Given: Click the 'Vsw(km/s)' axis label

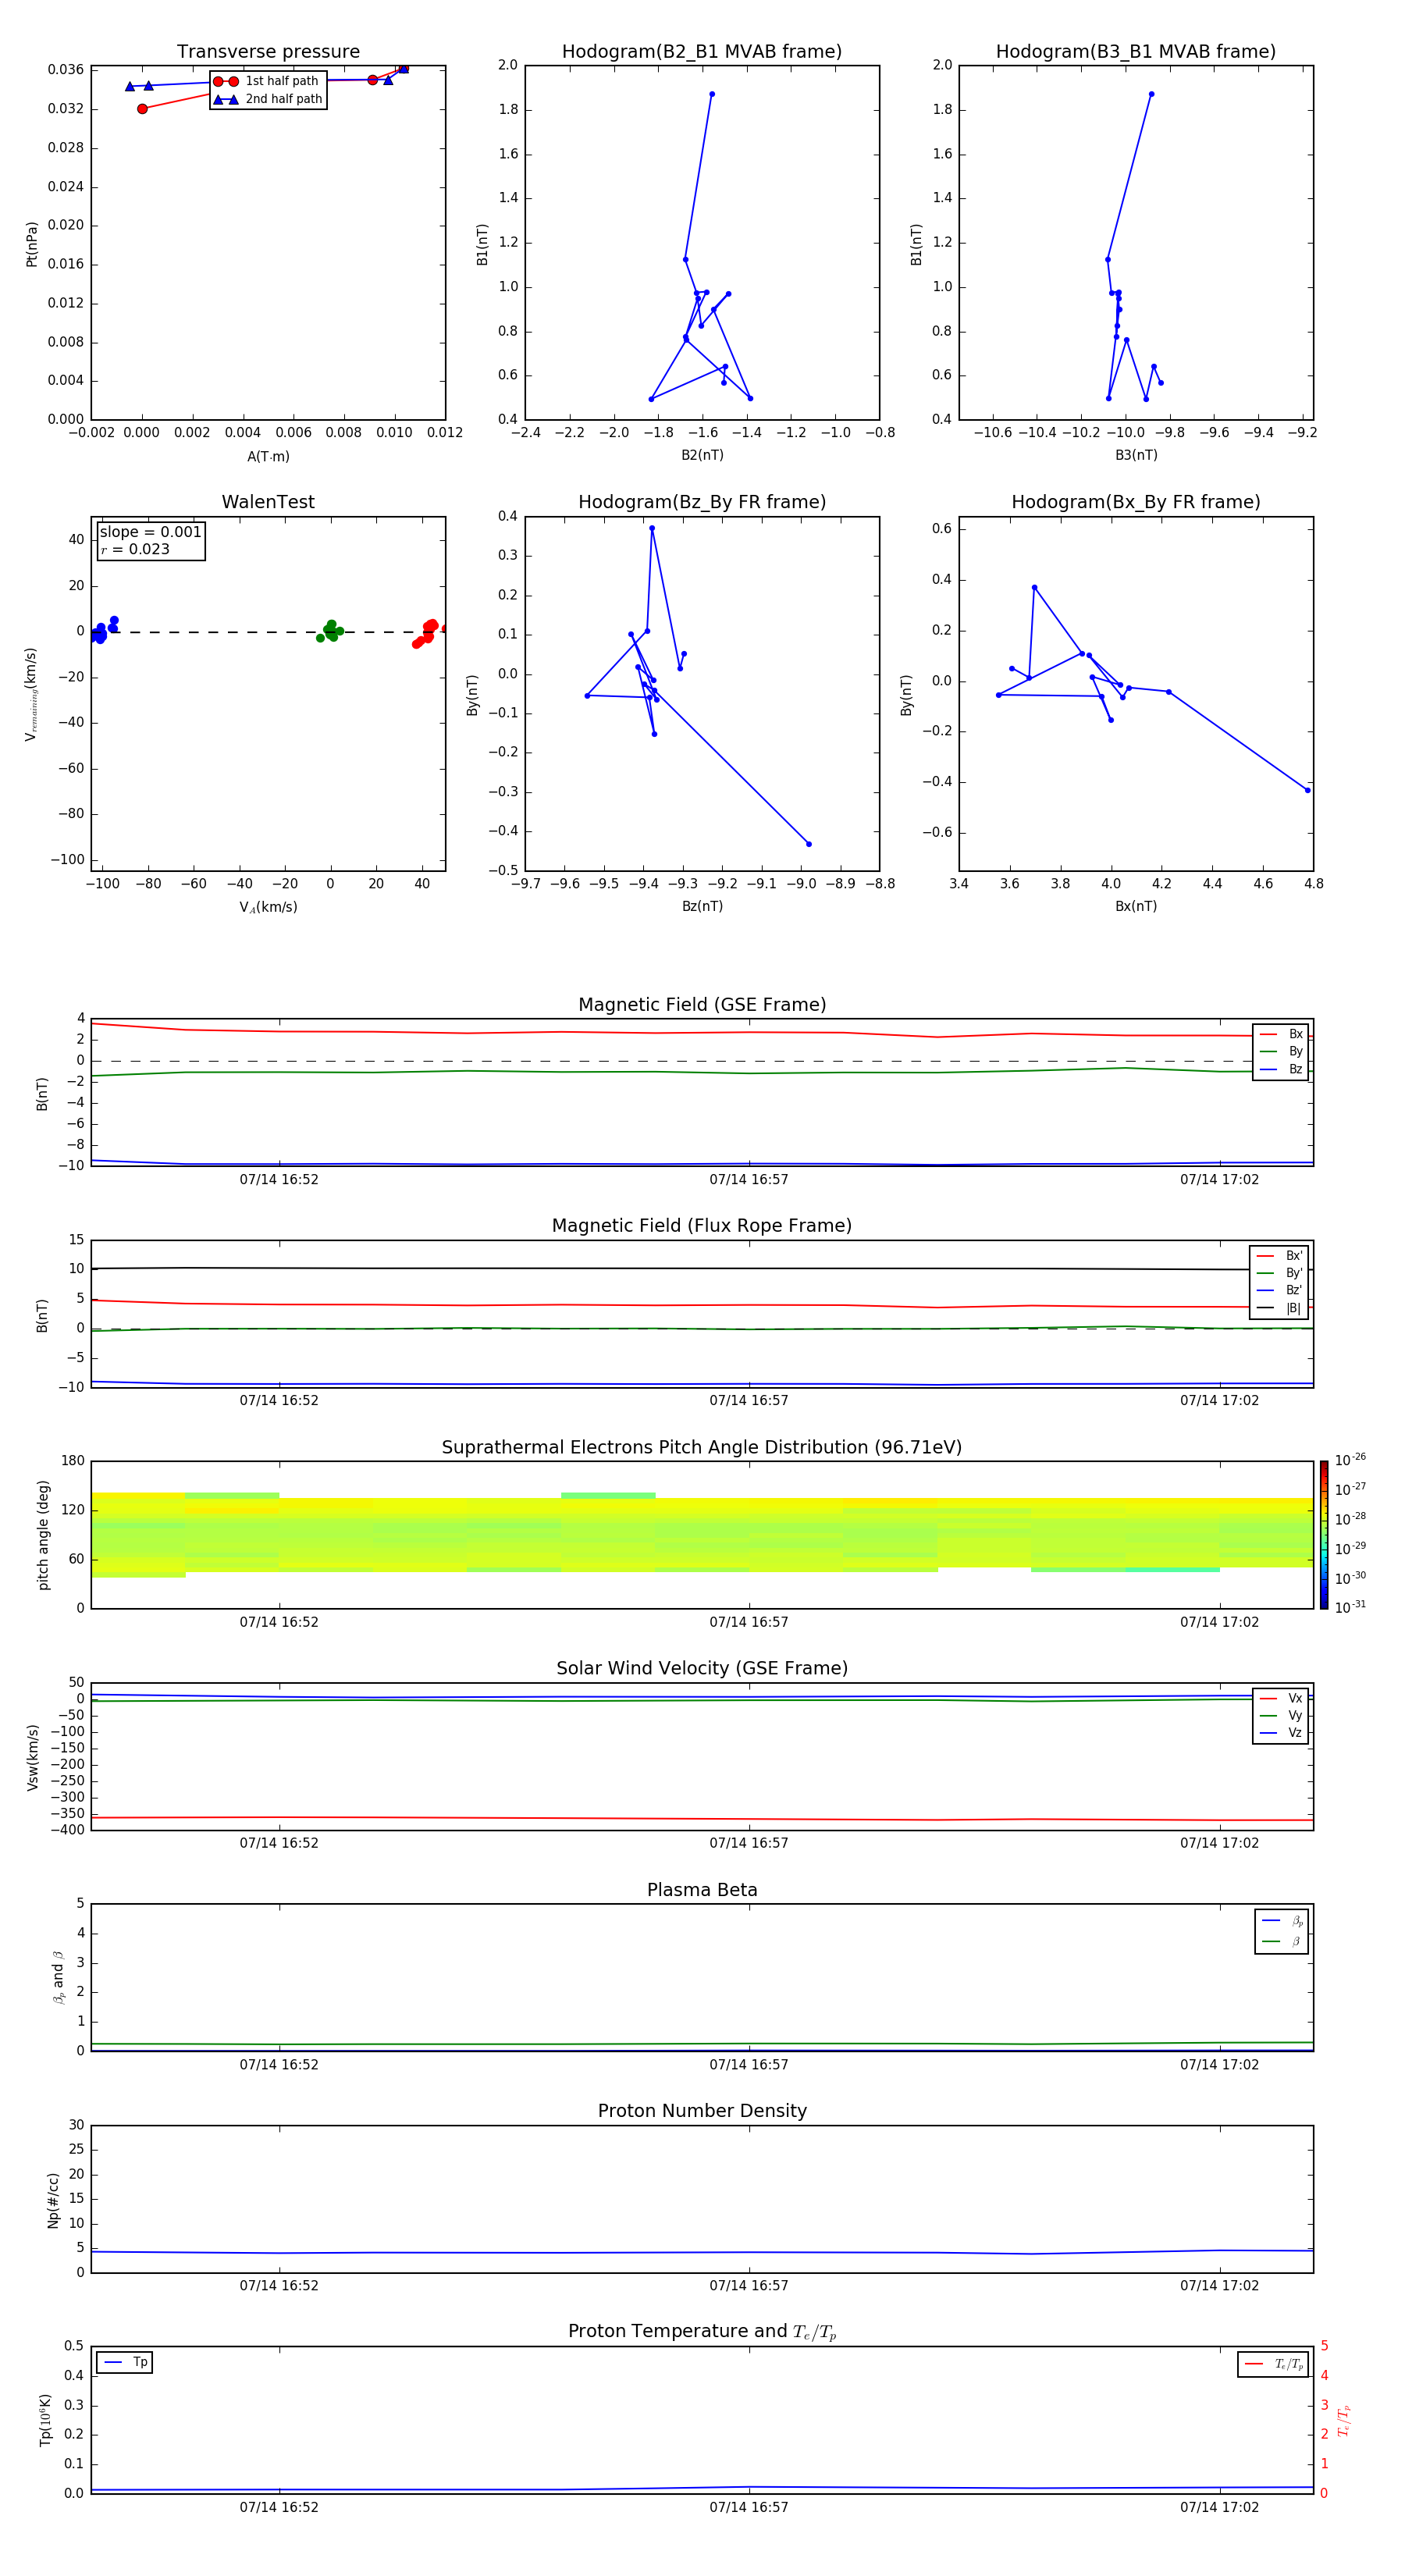Looking at the screenshot, I should point(33,1757).
